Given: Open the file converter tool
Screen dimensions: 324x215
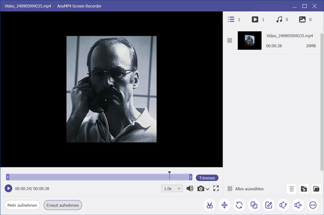Looking at the screenshot, I should (239, 205).
